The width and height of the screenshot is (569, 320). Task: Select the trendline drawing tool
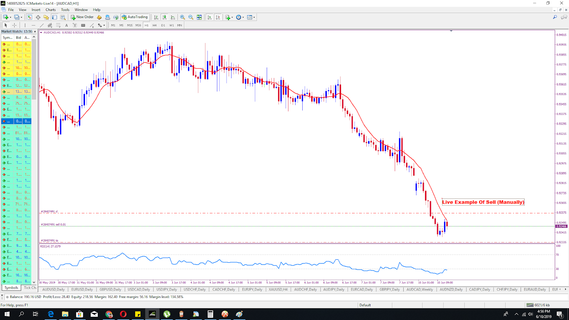pyautogui.click(x=42, y=25)
